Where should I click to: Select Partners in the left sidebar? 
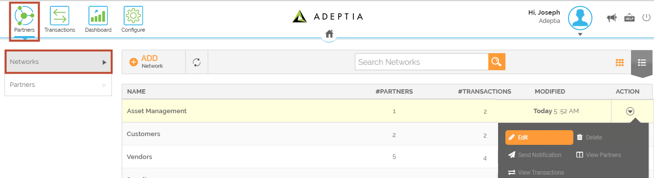click(58, 85)
